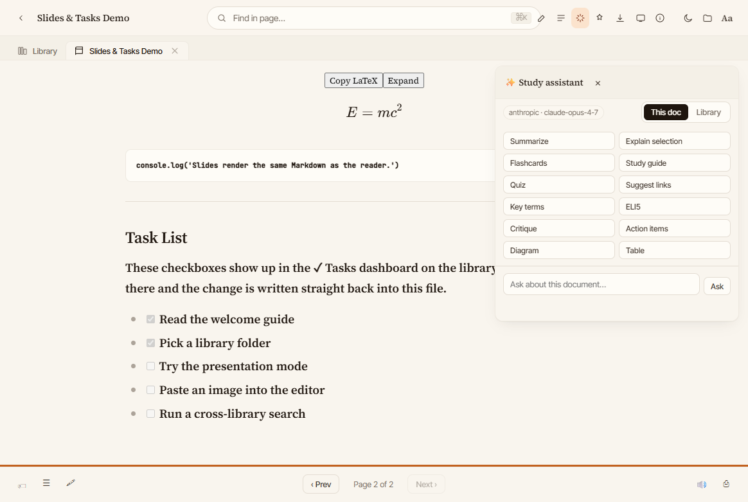This screenshot has width=748, height=502.
Task: Click the console.log code block
Action: coord(310,166)
